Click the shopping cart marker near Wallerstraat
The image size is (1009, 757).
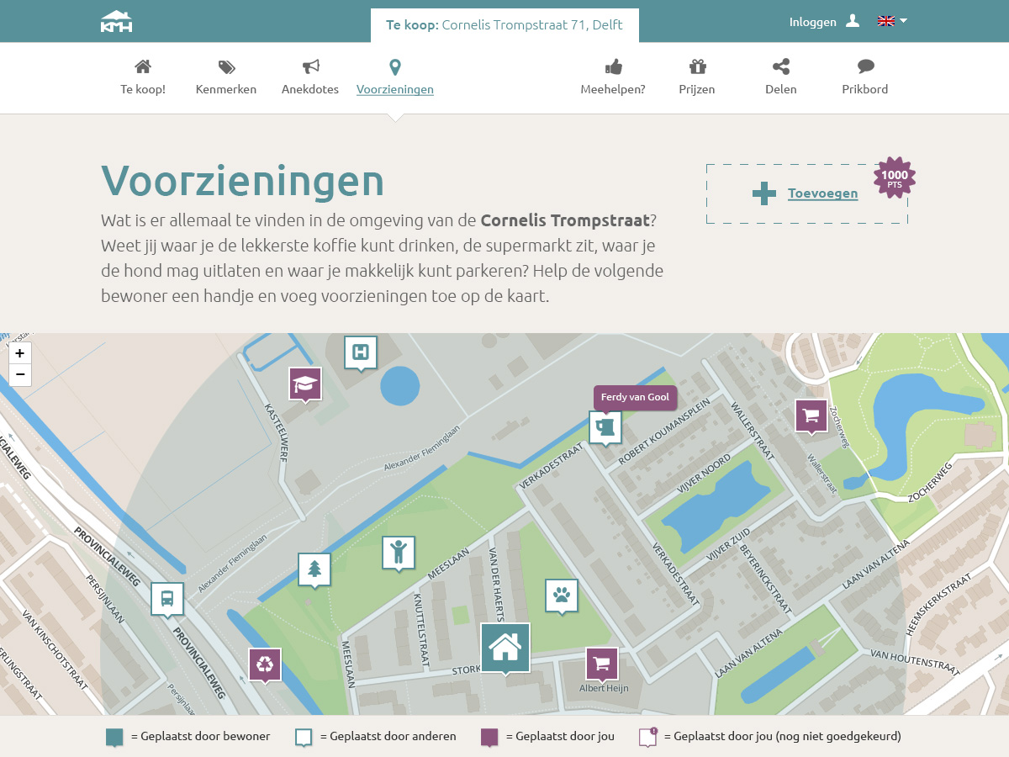(811, 416)
